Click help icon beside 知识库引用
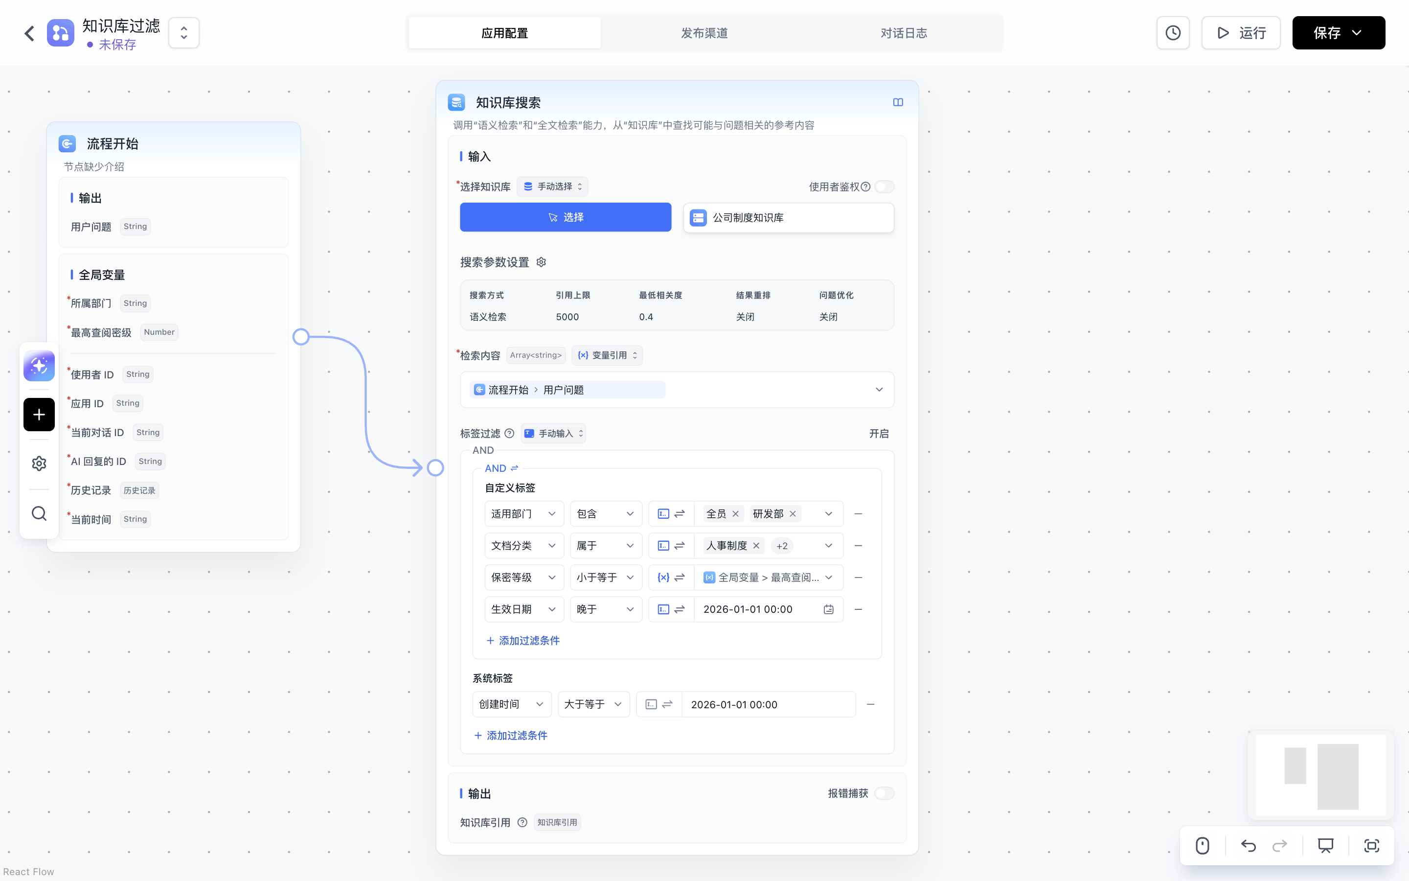Screen dimensions: 1409x881 click(x=523, y=822)
